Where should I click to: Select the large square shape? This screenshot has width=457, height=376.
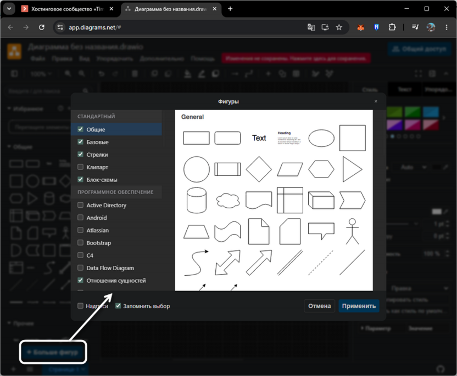point(353,138)
